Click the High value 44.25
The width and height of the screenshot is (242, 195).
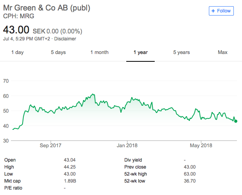[70, 167]
